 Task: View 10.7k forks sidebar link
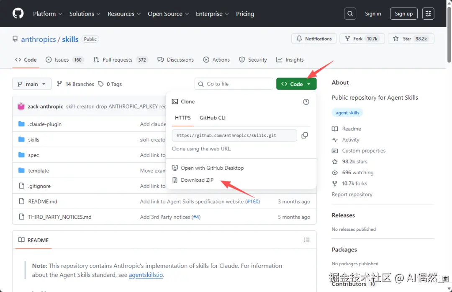tap(349, 183)
